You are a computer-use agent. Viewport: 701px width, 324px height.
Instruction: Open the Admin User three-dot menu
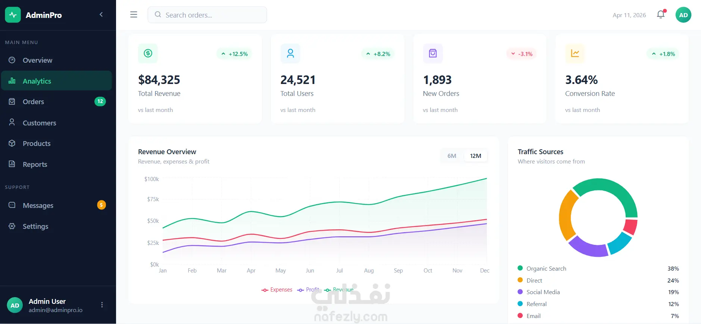[102, 305]
